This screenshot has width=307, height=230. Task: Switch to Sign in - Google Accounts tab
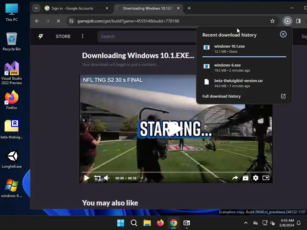click(x=72, y=8)
